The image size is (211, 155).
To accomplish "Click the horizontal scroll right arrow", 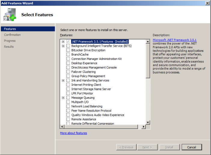I will (x=144, y=127).
